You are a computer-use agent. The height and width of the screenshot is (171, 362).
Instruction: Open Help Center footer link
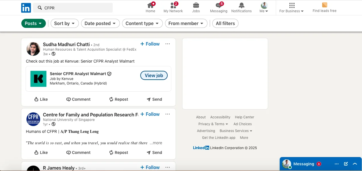244,117
